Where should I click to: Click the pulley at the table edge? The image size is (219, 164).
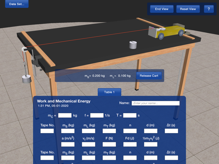25,50
